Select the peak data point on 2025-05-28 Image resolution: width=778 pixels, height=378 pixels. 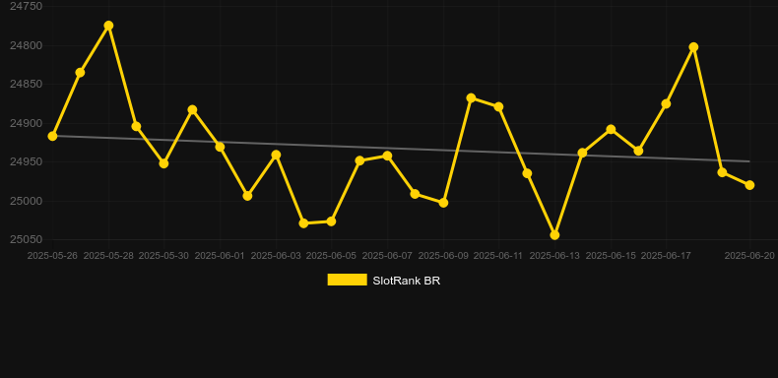tap(108, 26)
